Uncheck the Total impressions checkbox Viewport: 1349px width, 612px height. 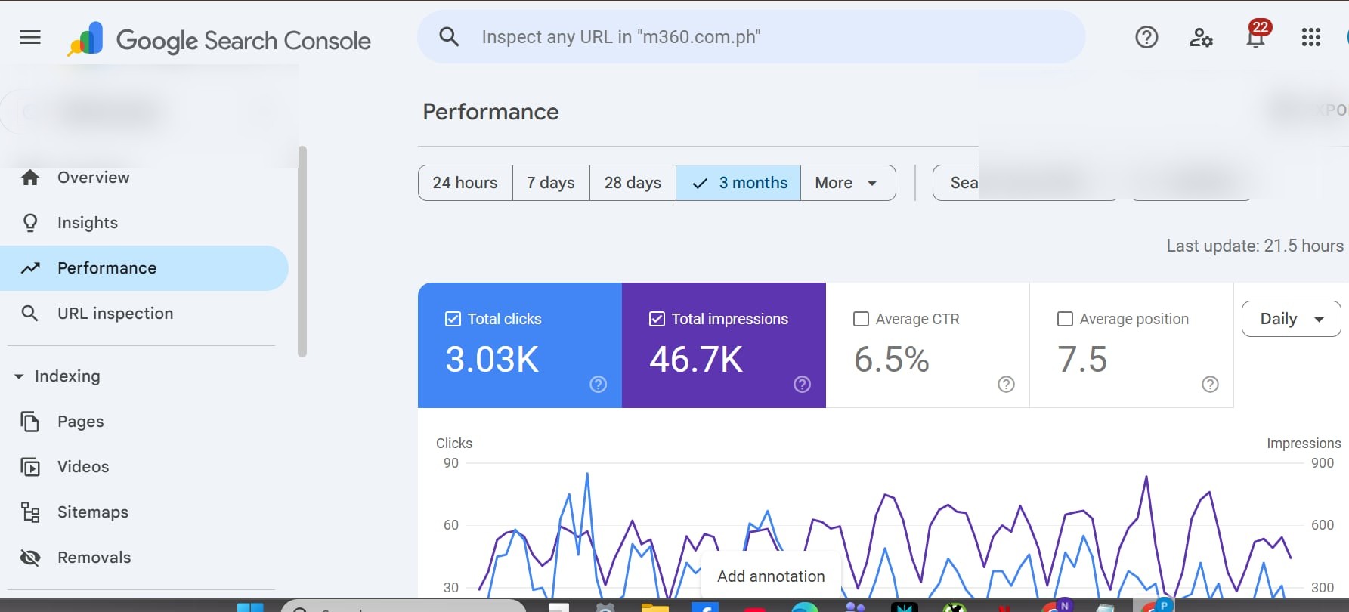[x=657, y=319]
